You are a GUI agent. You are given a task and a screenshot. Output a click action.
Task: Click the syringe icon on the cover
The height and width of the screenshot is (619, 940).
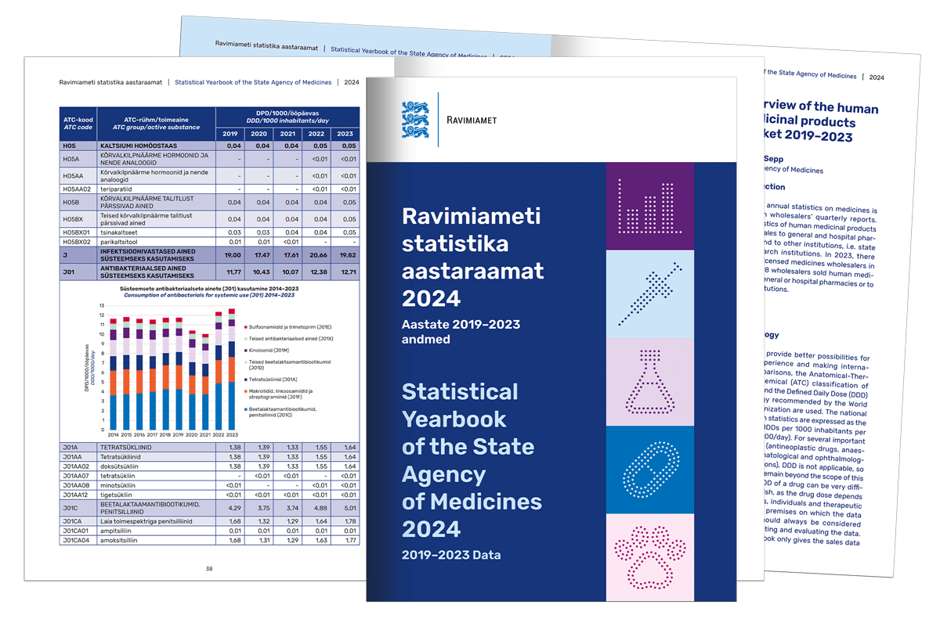pos(649,293)
